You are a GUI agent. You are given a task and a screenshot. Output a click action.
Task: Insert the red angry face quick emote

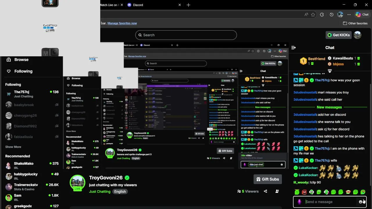point(304,192)
